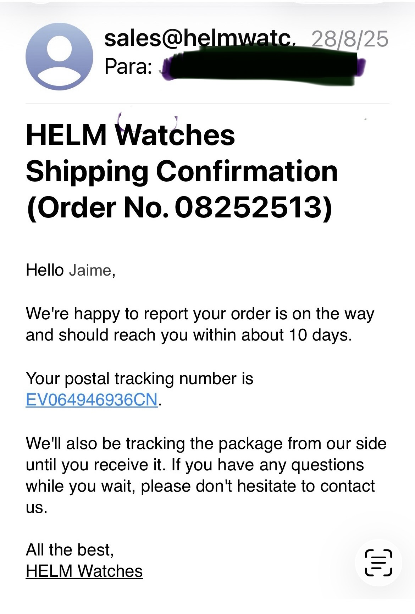This screenshot has width=415, height=614.
Task: Click the "All the best," closing line
Action: pyautogui.click(x=70, y=550)
